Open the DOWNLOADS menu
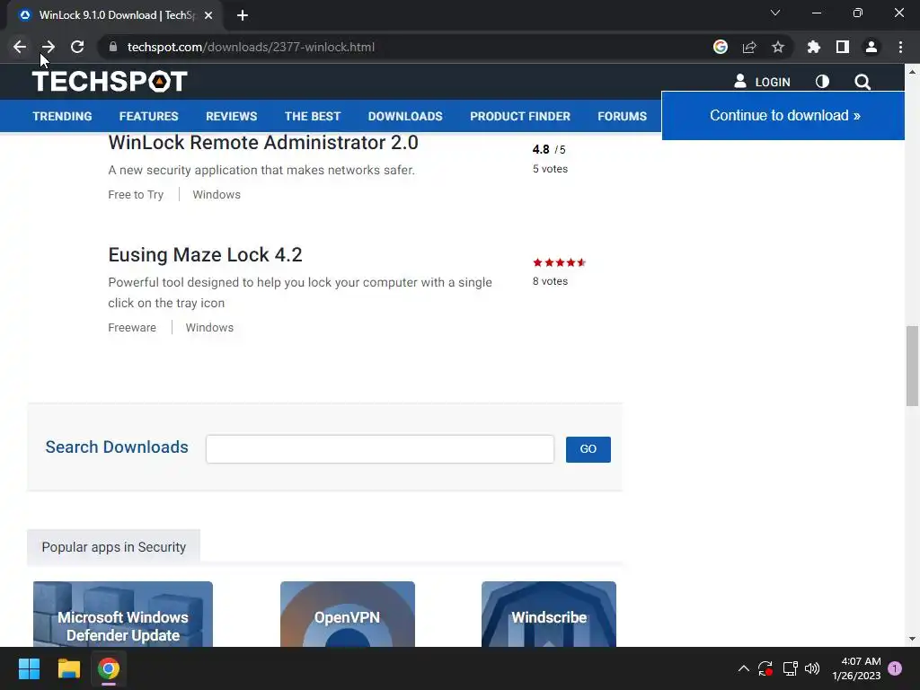Viewport: 920px width, 690px height. (405, 116)
